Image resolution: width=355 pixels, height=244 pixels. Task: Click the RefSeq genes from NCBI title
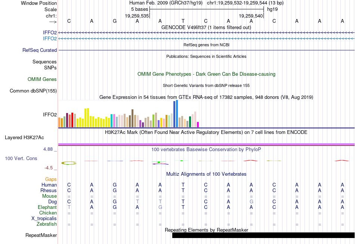206,45
